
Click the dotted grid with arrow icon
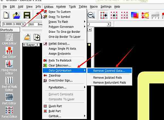point(114,15)
